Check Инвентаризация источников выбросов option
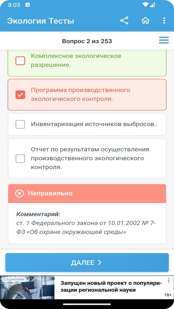174x309 pixels. pyautogui.click(x=20, y=124)
